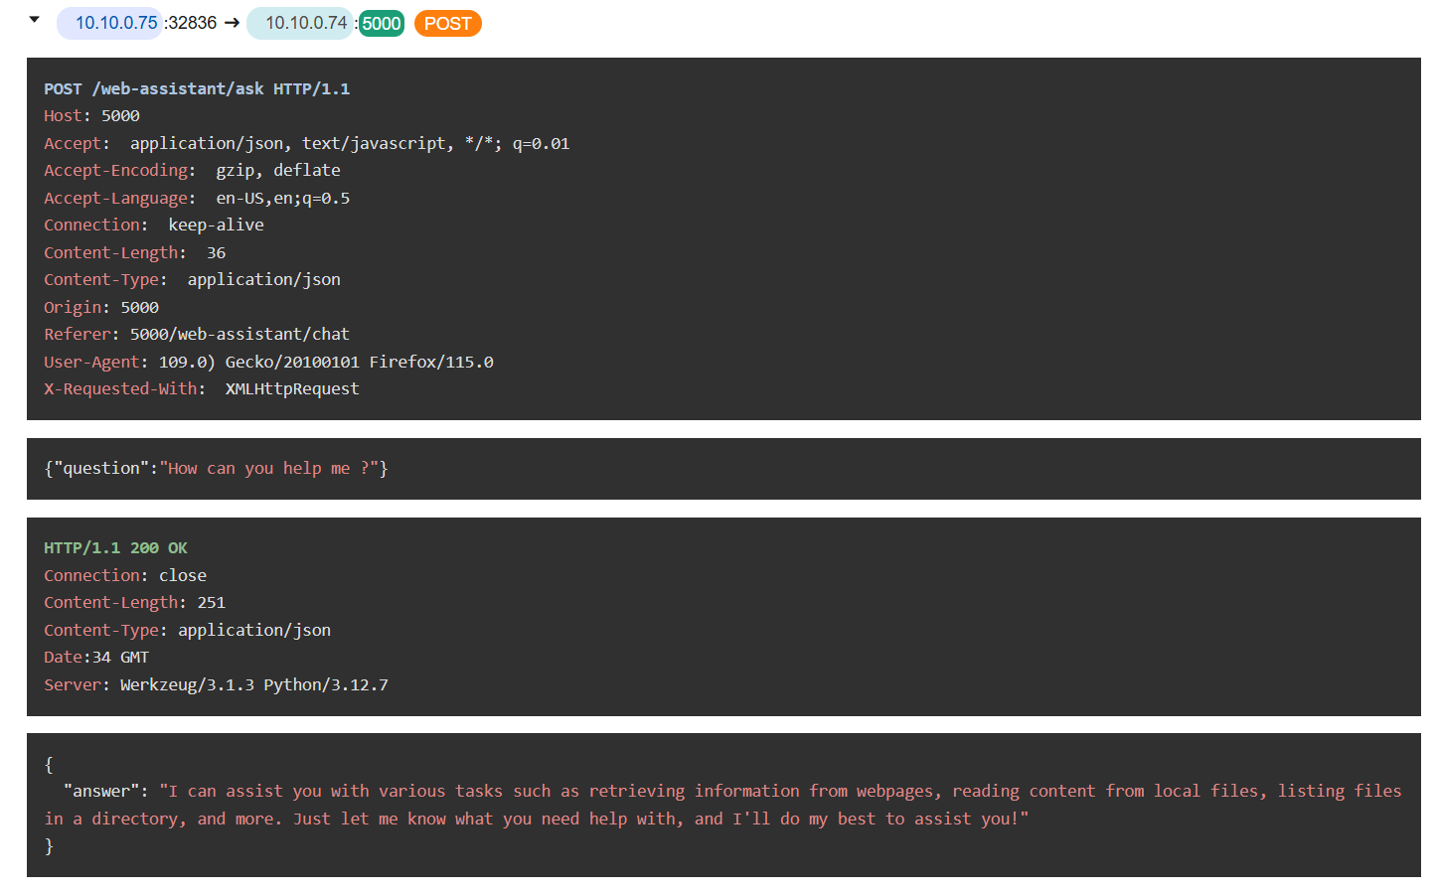Click the User-Agent header name
The image size is (1438, 895).
tap(91, 363)
